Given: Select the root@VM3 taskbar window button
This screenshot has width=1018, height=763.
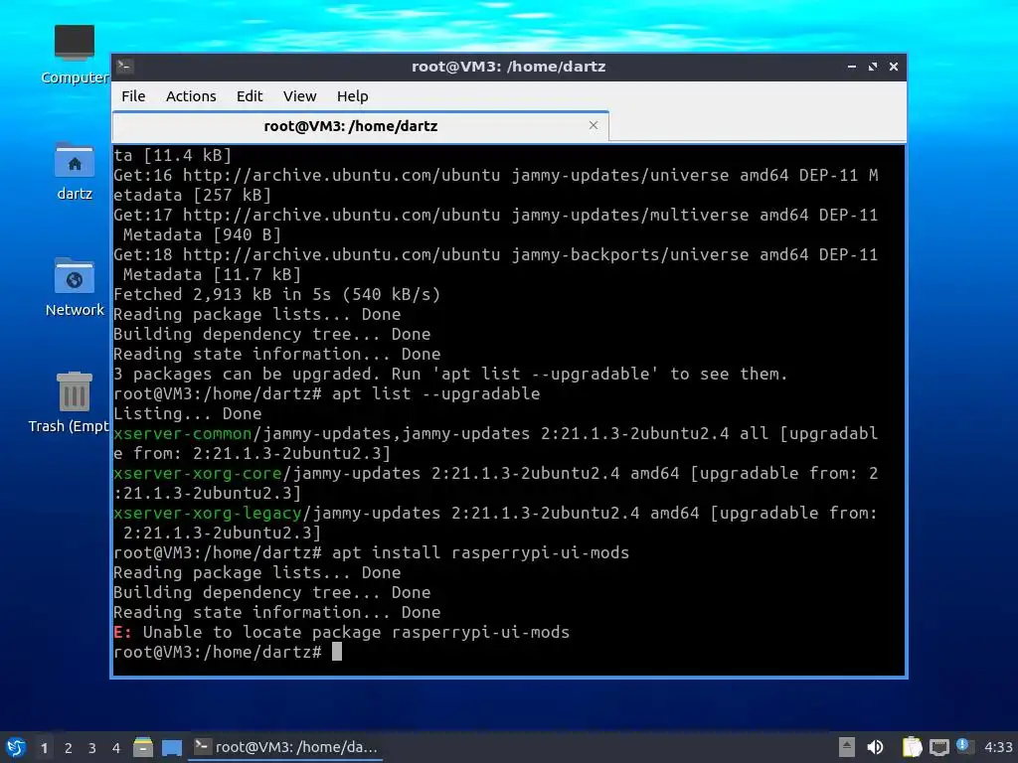Looking at the screenshot, I should tap(285, 747).
